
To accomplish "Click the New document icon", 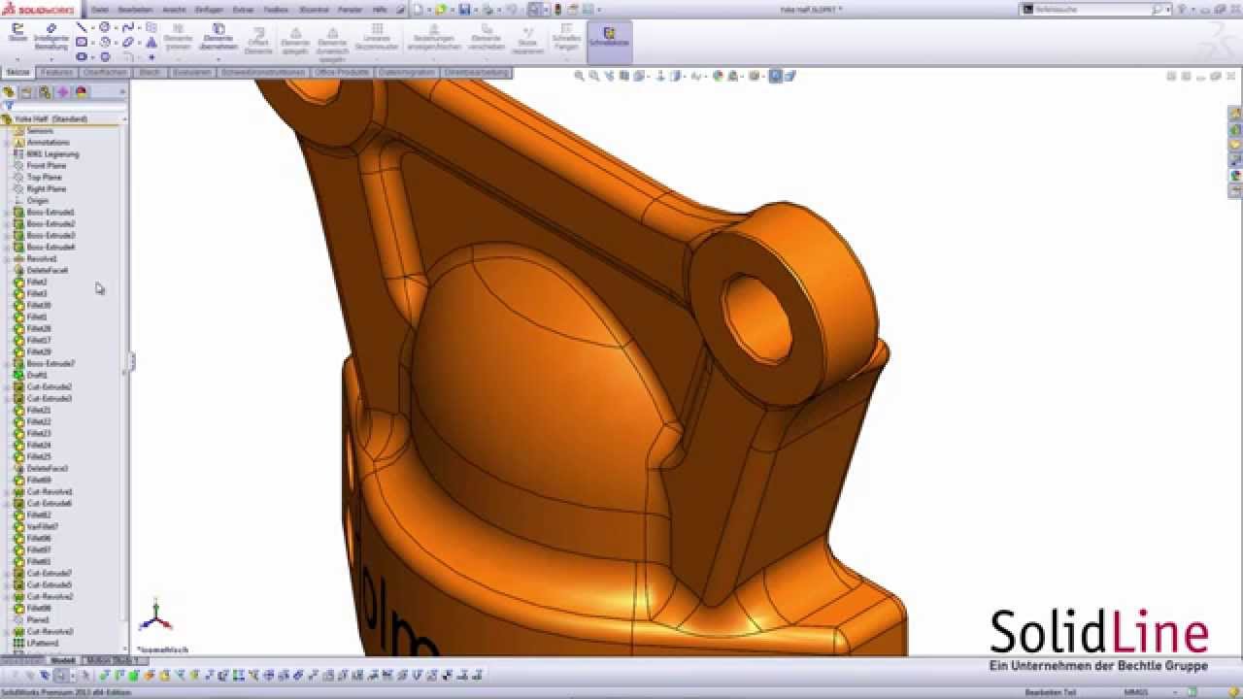I will [418, 10].
